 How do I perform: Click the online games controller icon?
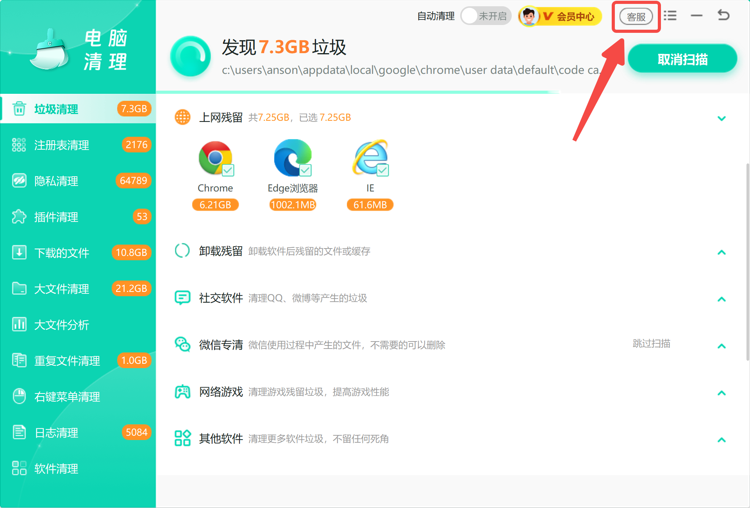[x=182, y=392]
